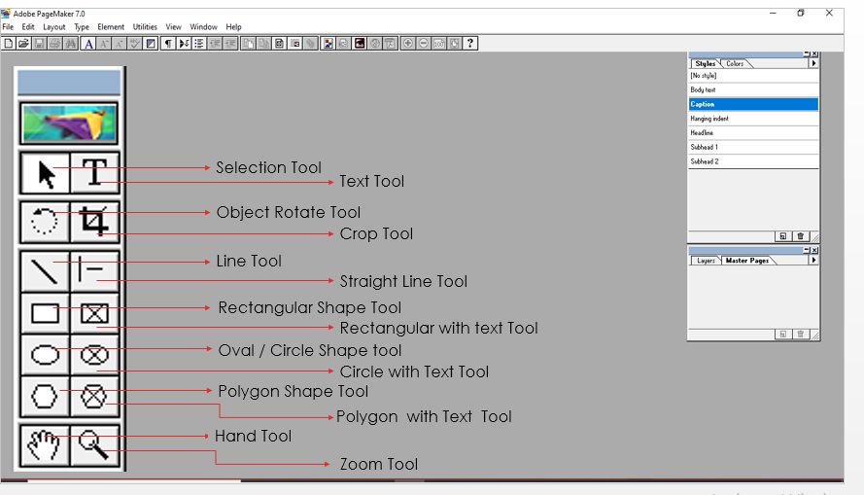Screen dimensions: 864x495
Task: Minimize the Styles palette
Action: tap(807, 54)
